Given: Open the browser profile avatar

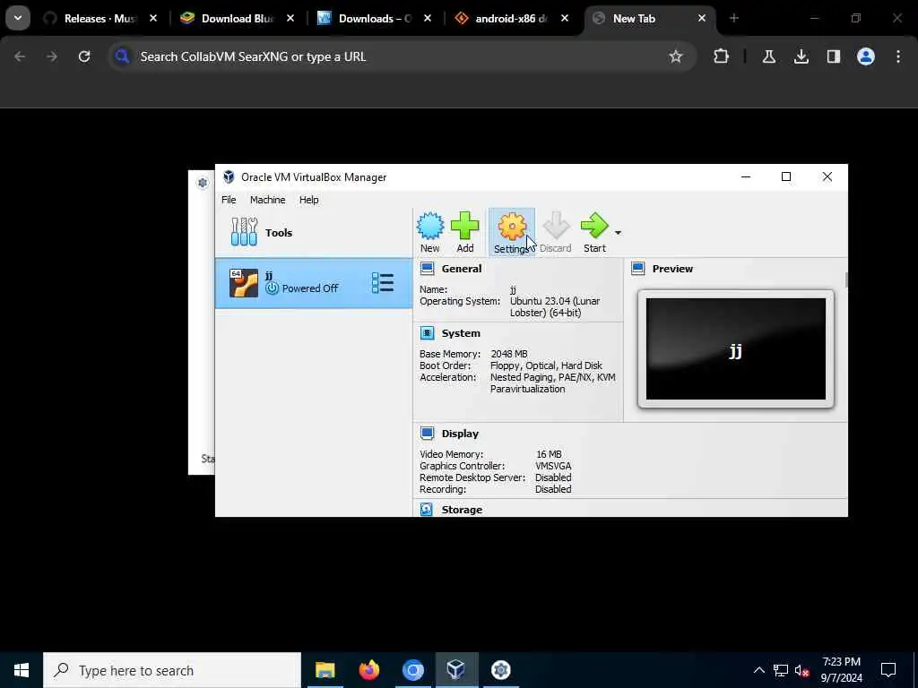Looking at the screenshot, I should pyautogui.click(x=866, y=56).
